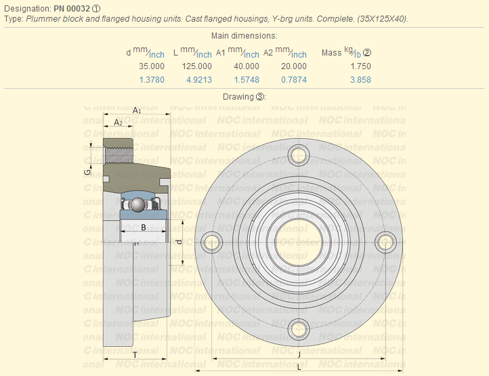Click the blue inch unit under d heading
Screen dimensions: 489x376
click(157, 55)
